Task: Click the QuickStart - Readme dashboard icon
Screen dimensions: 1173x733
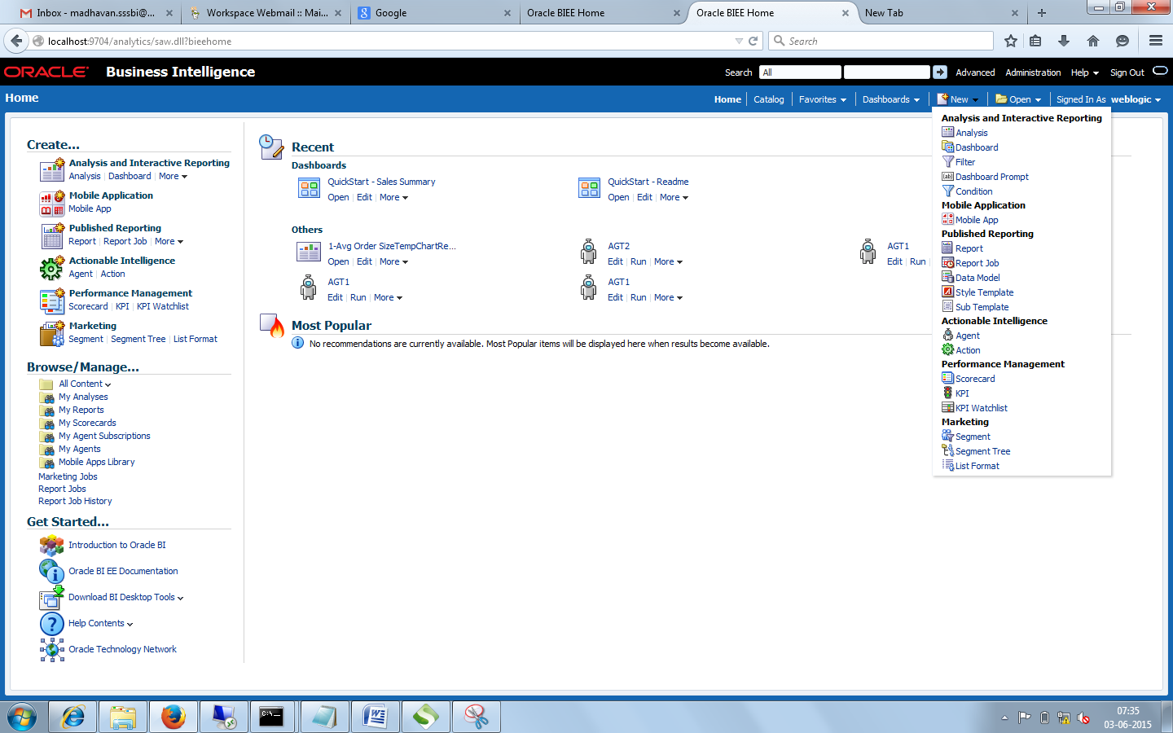Action: click(589, 188)
